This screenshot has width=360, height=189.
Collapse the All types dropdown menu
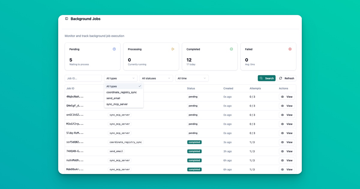121,78
